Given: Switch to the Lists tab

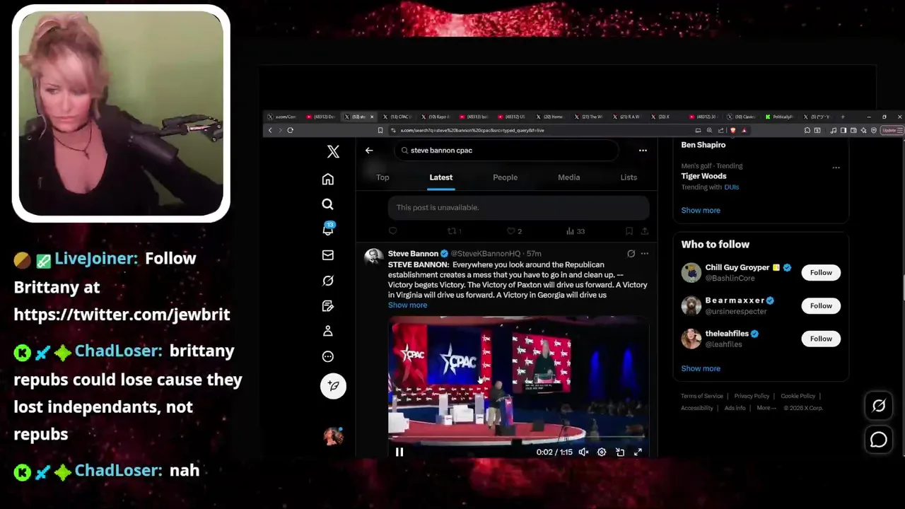Looking at the screenshot, I should pos(629,177).
